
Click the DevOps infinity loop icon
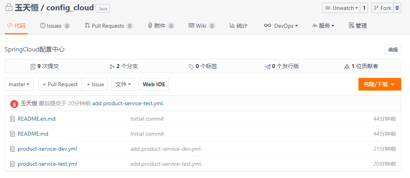pos(268,26)
